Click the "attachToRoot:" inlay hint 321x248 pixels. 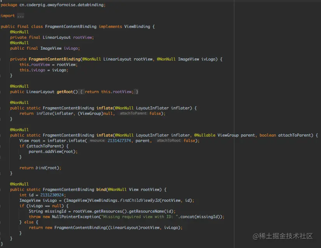(169, 140)
